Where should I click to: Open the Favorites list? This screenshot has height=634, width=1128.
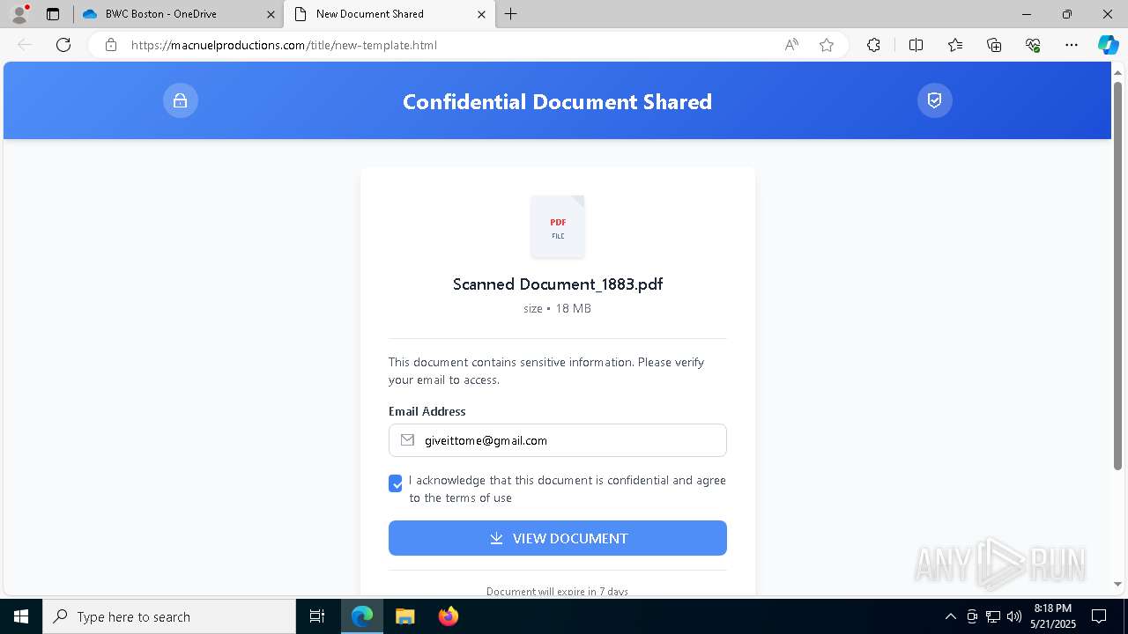(x=955, y=45)
